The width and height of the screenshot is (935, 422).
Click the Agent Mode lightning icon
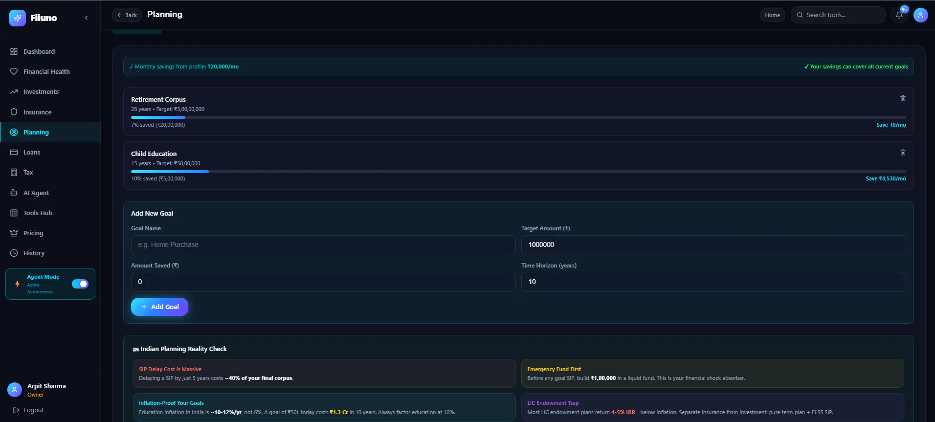18,284
